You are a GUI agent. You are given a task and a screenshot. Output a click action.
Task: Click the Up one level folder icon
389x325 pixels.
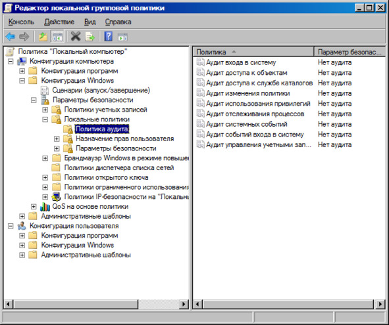(x=43, y=37)
